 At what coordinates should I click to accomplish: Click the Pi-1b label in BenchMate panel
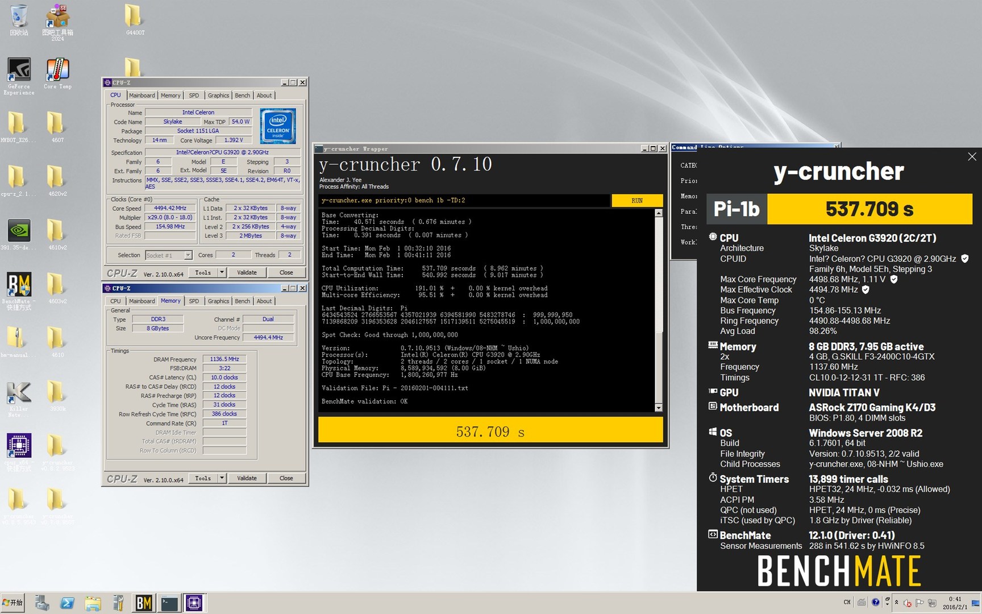point(737,209)
